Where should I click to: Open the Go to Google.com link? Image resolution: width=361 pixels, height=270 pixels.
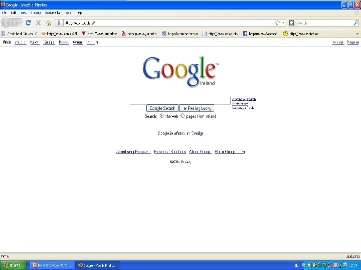click(x=230, y=152)
